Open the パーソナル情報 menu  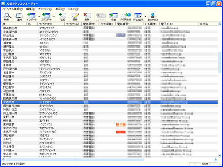(x=13, y=9)
